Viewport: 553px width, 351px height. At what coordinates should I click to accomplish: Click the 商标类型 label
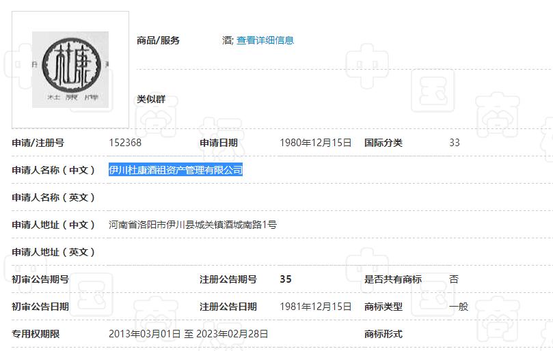(383, 307)
